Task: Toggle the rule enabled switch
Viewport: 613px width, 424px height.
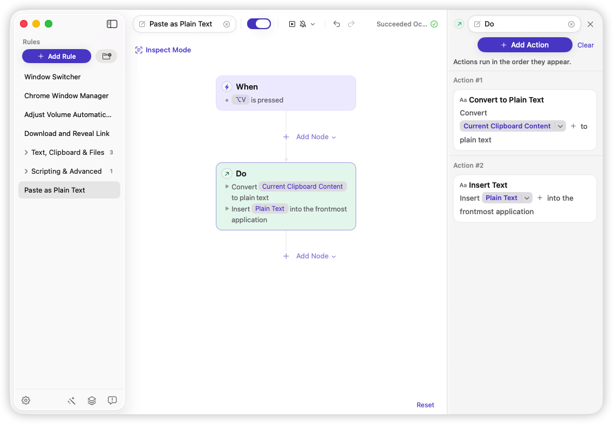Action: (259, 24)
